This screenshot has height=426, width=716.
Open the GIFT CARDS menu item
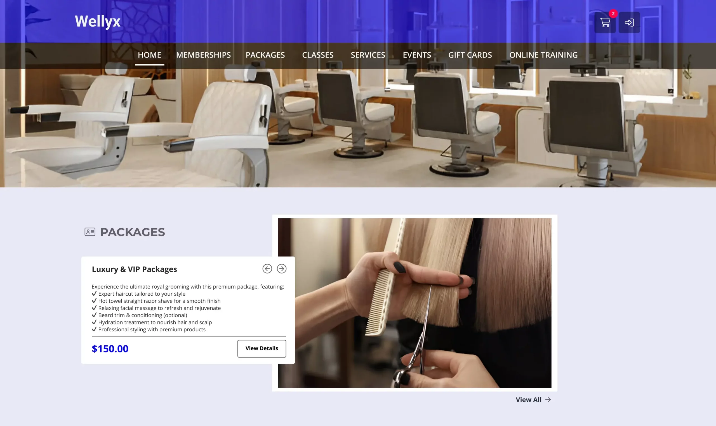[470, 55]
